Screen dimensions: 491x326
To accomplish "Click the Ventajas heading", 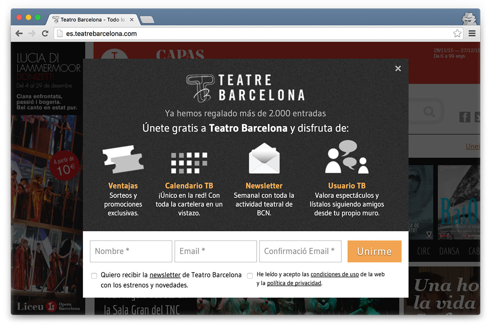I will [123, 186].
